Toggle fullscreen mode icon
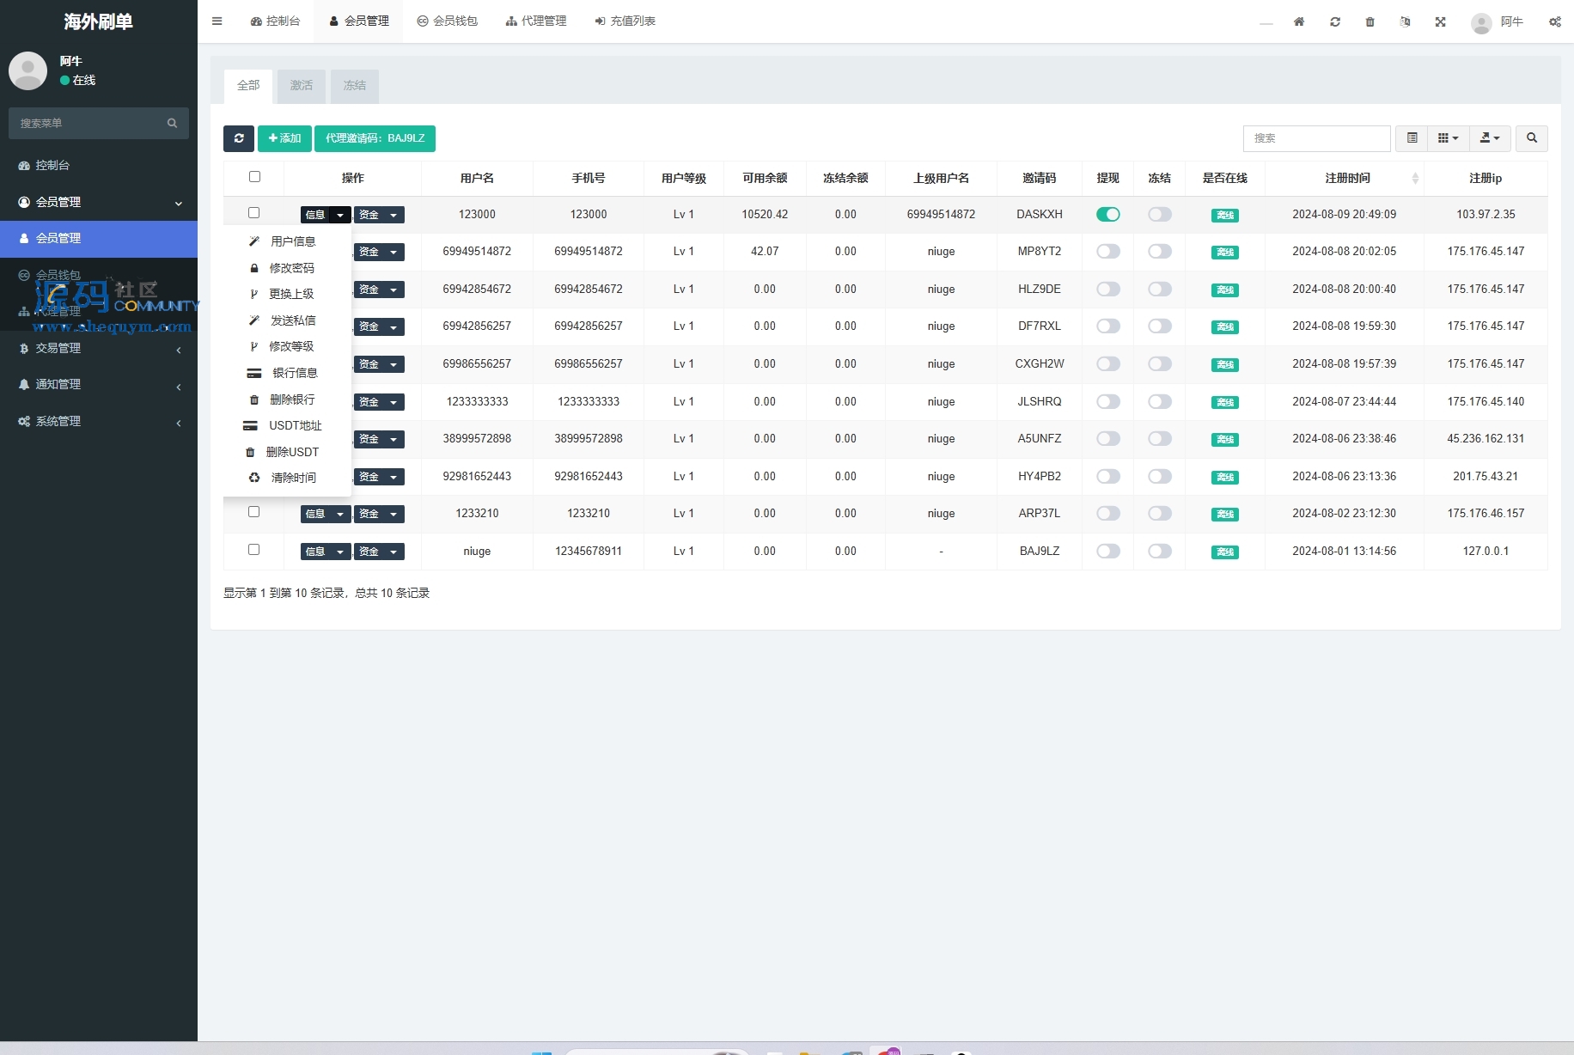This screenshot has width=1574, height=1055. point(1440,21)
